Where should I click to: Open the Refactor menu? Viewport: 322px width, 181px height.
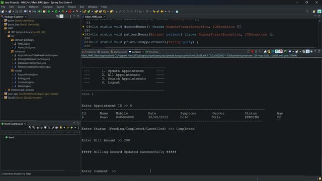34,7
